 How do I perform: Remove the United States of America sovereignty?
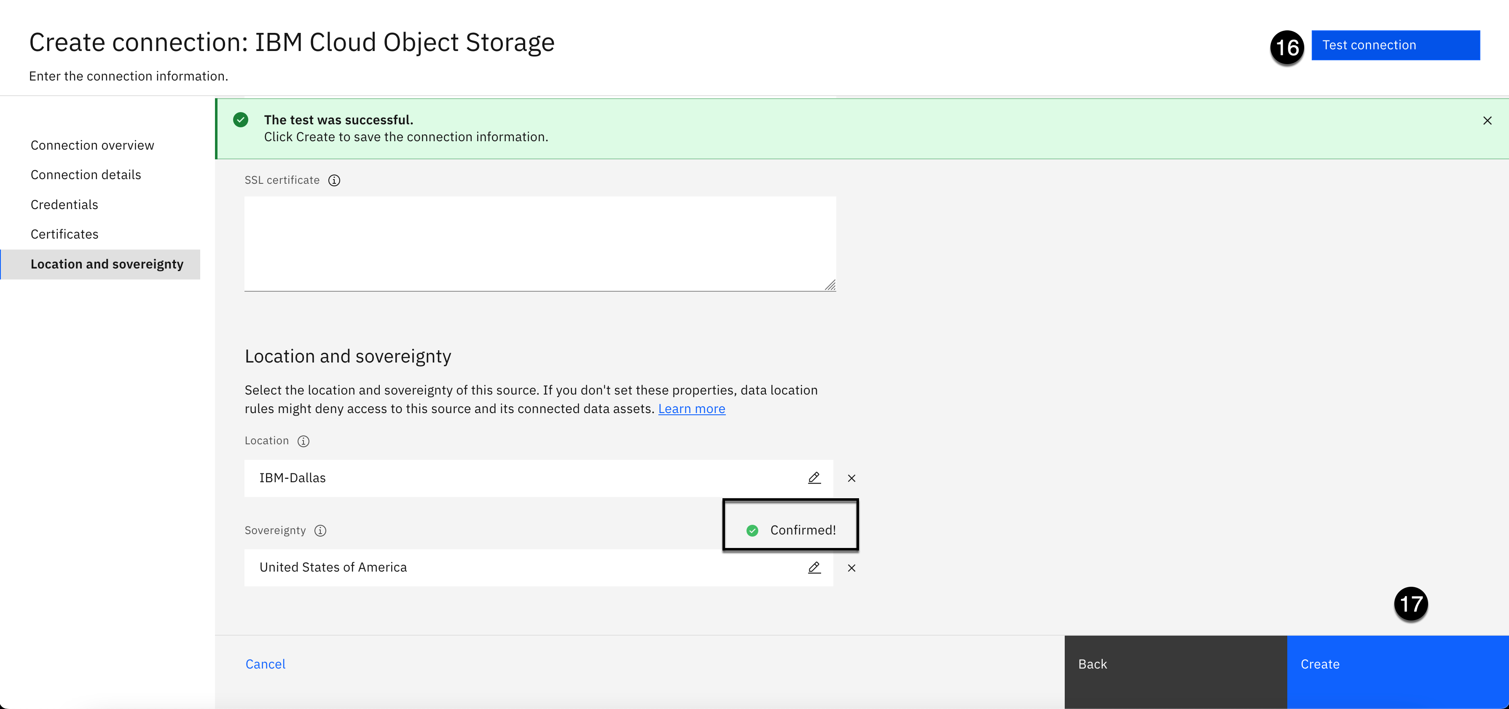click(x=851, y=568)
